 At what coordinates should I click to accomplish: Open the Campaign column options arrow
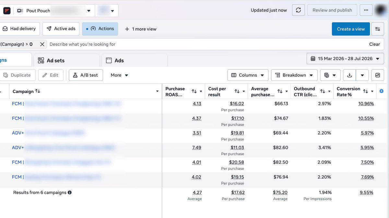coord(157,92)
